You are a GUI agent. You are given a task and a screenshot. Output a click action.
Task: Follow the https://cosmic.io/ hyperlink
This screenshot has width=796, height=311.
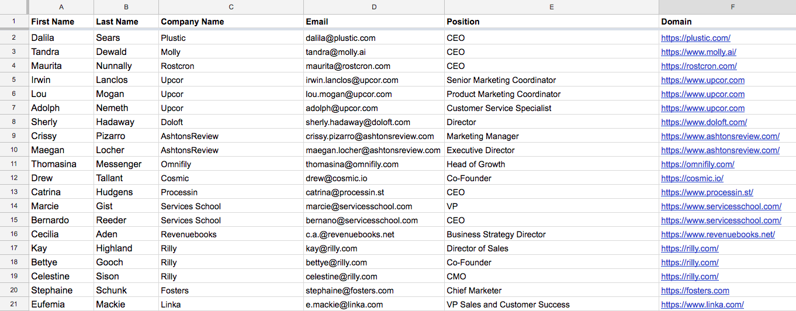[x=692, y=178]
